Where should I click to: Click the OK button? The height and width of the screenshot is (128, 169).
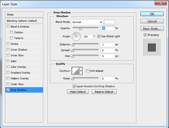152,14
